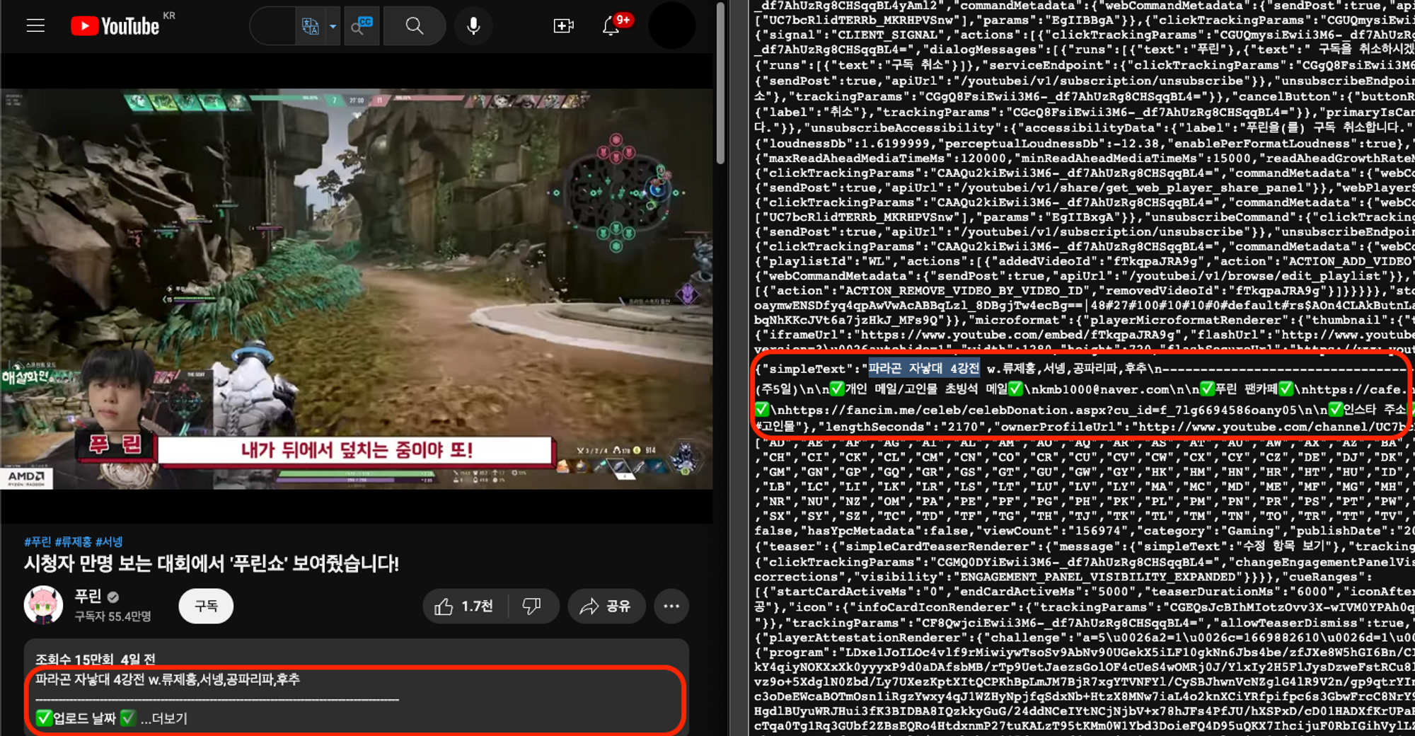The height and width of the screenshot is (736, 1415).
Task: Start voice search with the microphone
Action: tap(473, 26)
